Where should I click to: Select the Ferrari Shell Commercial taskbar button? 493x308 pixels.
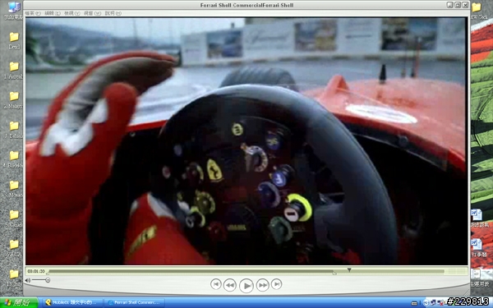(134, 302)
